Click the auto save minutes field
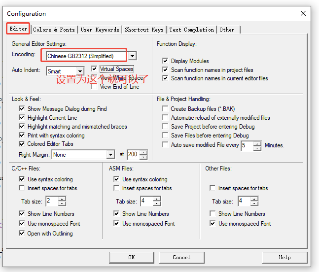 [x=247, y=146]
